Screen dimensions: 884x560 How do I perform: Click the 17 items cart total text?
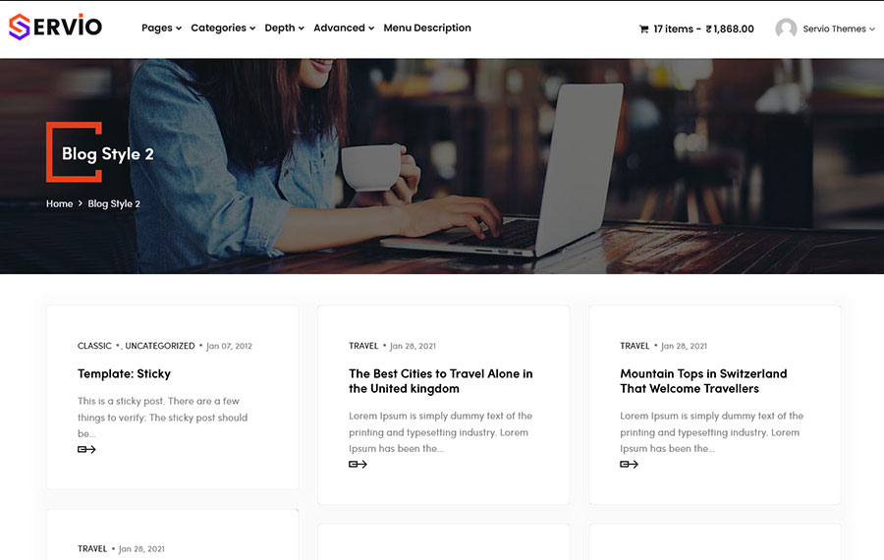coord(703,29)
